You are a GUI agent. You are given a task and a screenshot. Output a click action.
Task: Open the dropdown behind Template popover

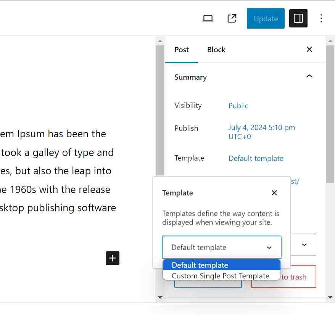tap(304, 244)
